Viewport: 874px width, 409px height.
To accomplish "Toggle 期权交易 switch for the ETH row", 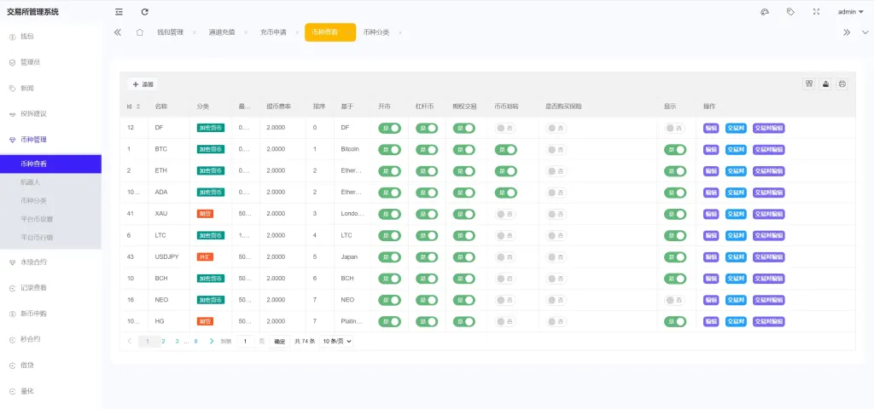I will [x=463, y=170].
